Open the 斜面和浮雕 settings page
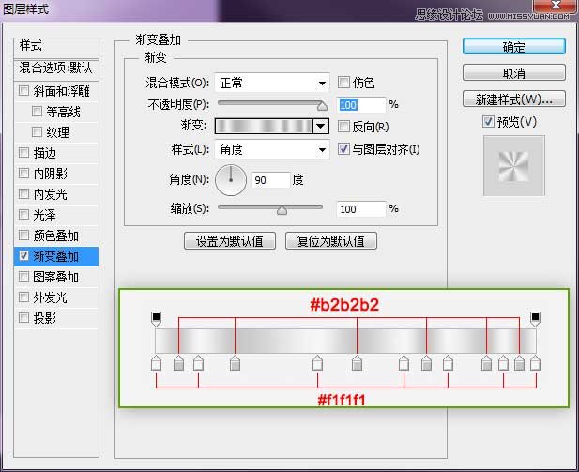Image resolution: width=579 pixels, height=472 pixels. point(61,91)
